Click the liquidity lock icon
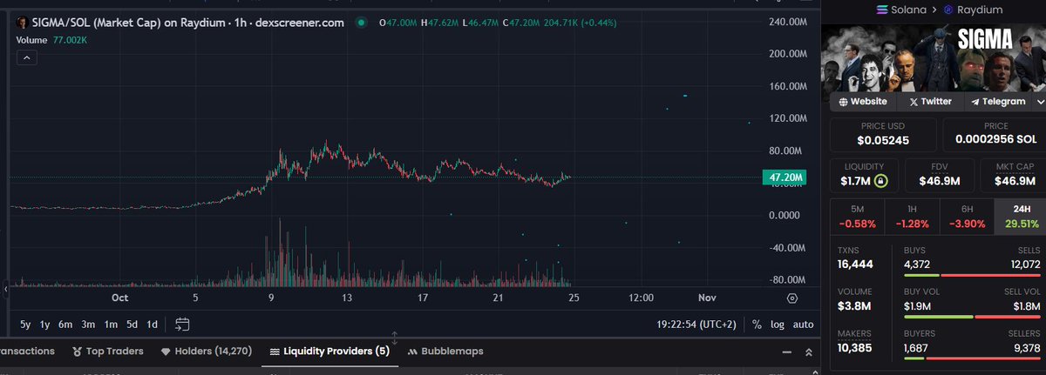1046x375 pixels. click(x=880, y=181)
